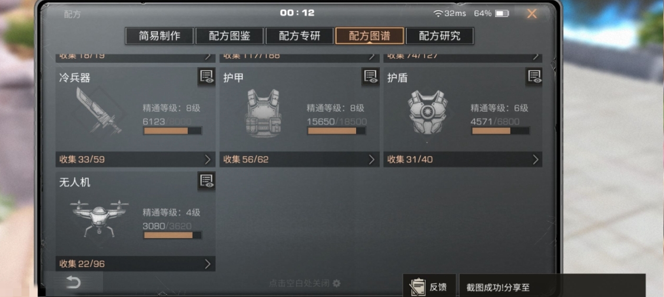This screenshot has height=297, width=664.
Task: Switch to the 配方图鉴 tab
Action: pyautogui.click(x=230, y=36)
